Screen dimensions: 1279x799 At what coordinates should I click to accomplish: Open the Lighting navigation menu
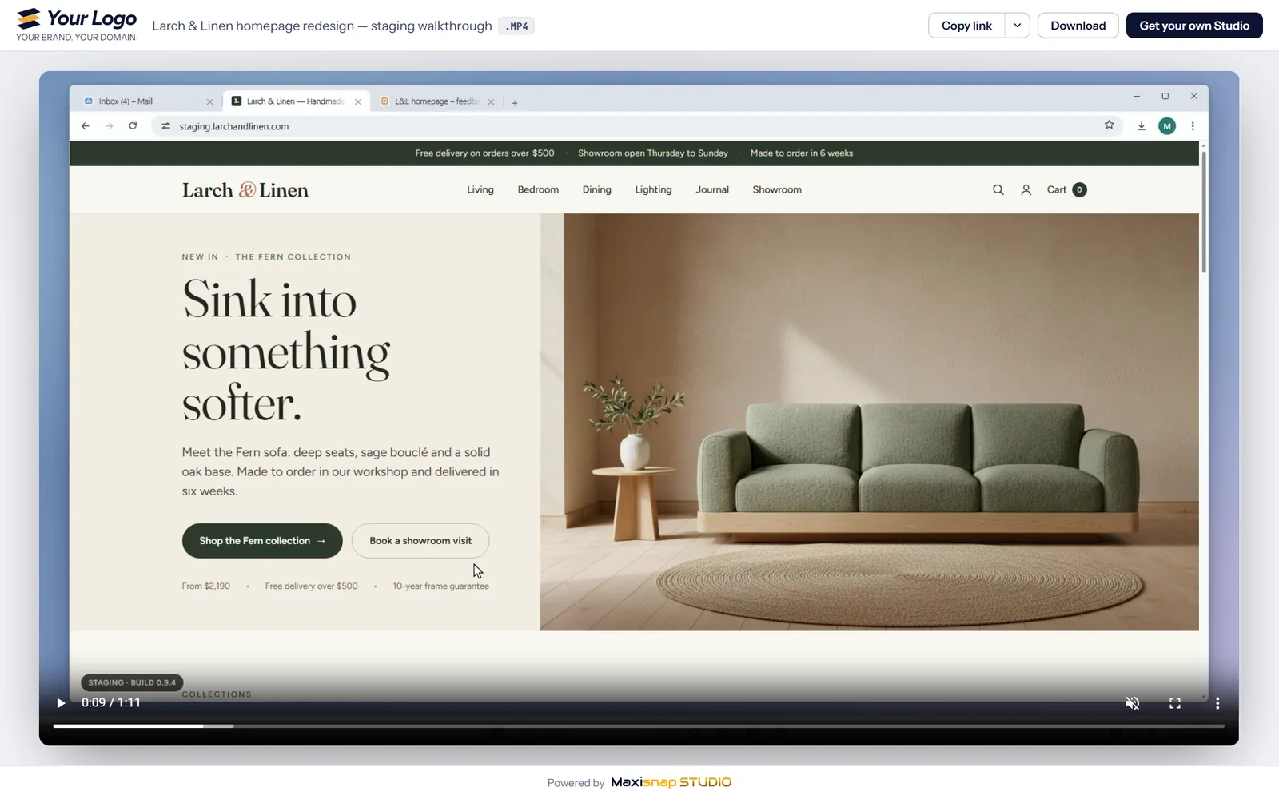click(653, 189)
